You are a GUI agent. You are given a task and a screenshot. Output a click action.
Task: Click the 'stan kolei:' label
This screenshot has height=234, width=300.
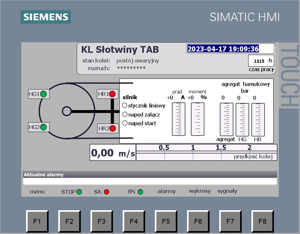pos(96,61)
